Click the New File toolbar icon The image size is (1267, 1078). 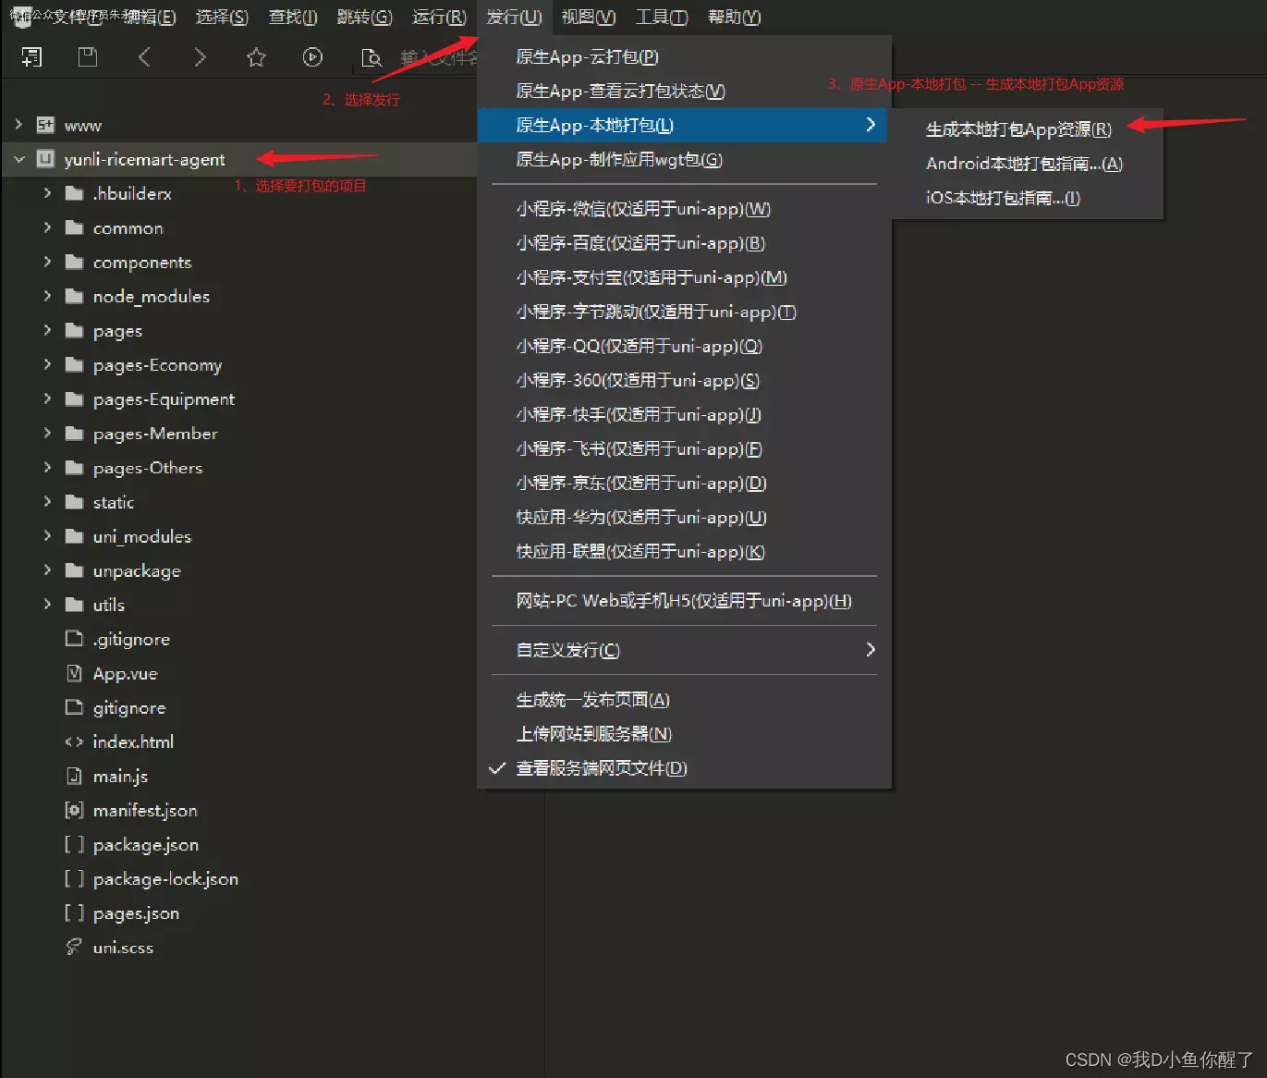[x=31, y=57]
